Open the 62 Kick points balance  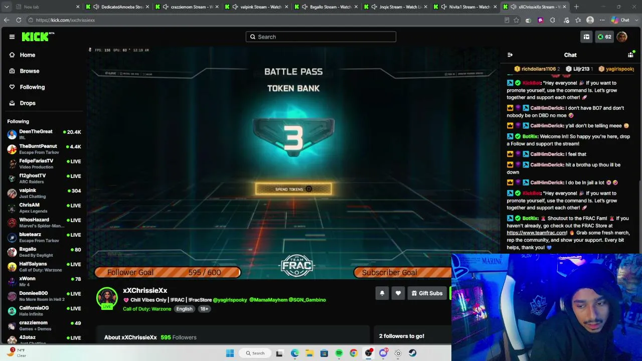pyautogui.click(x=604, y=37)
